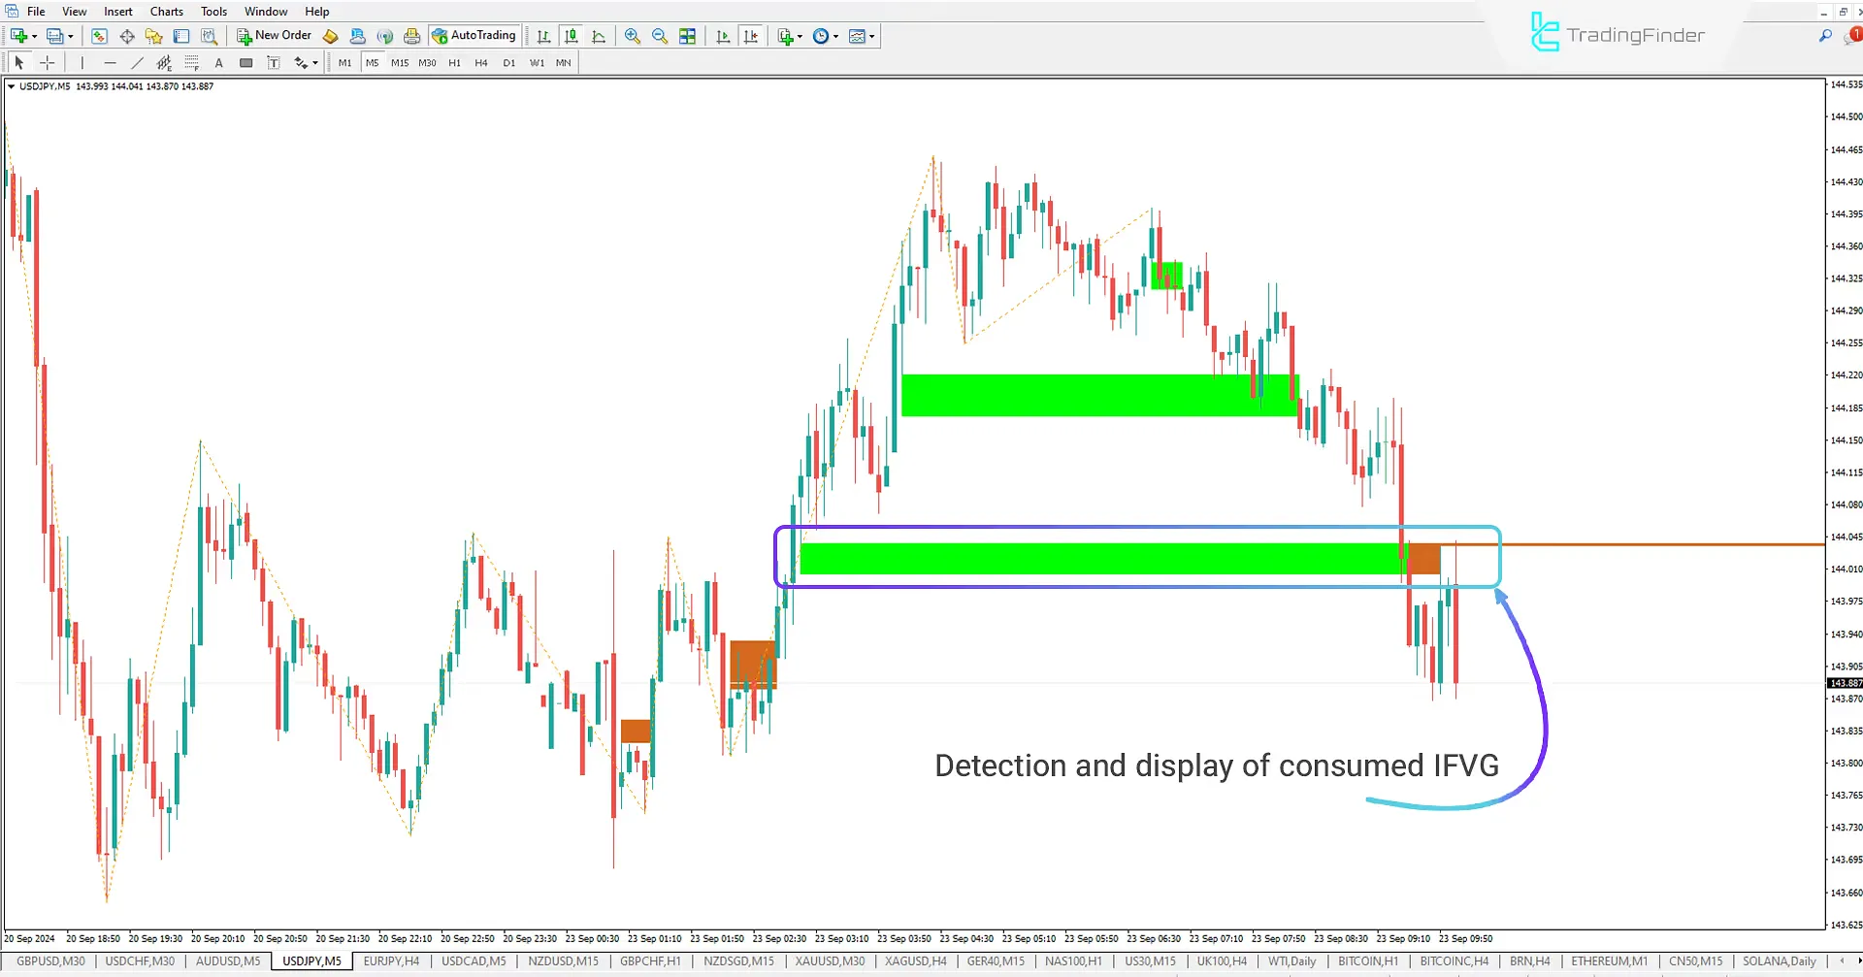
Task: Draw a trendline with the Trendline tool
Action: pos(137,63)
